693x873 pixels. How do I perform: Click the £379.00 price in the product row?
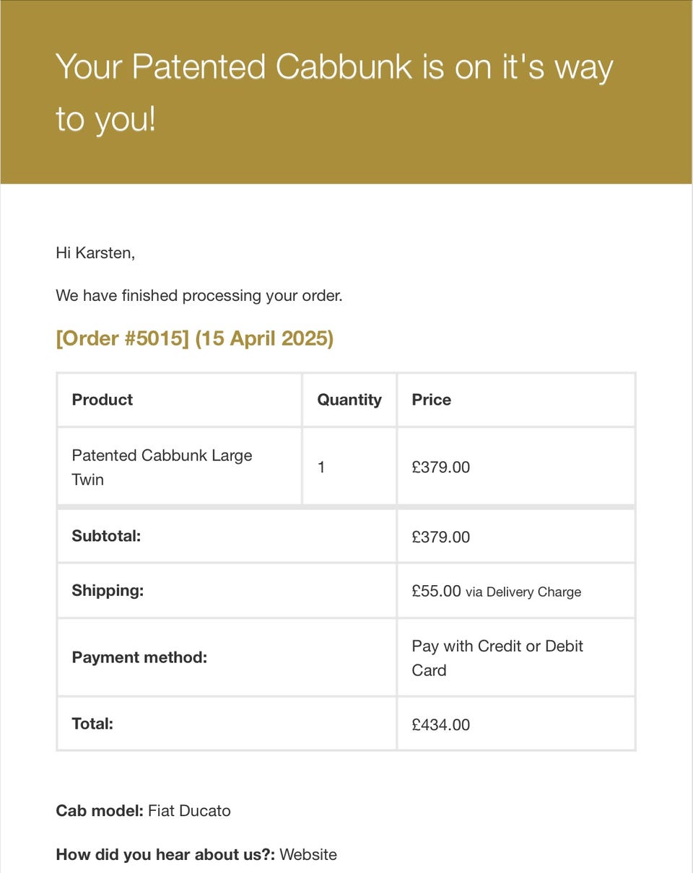tap(440, 467)
